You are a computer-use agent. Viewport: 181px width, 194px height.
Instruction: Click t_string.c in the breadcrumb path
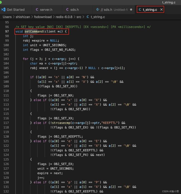(98, 17)
